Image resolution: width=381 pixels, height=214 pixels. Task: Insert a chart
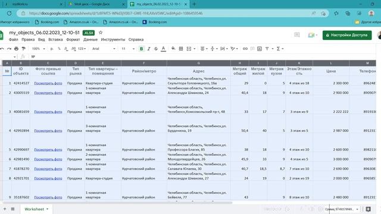tap(260, 49)
